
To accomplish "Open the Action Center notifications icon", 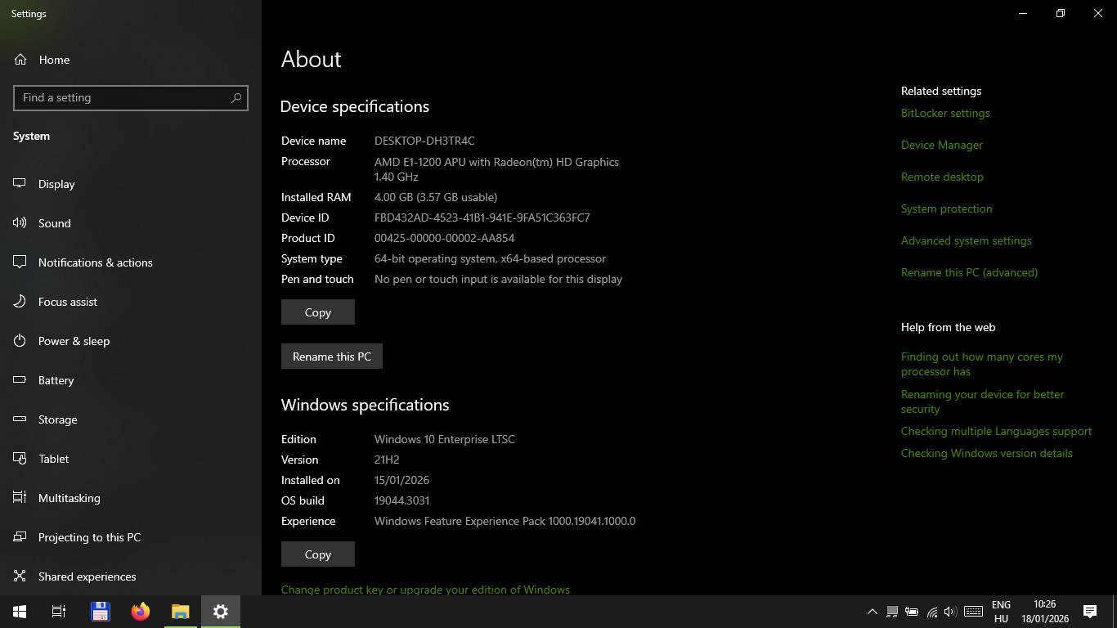I will click(1090, 612).
